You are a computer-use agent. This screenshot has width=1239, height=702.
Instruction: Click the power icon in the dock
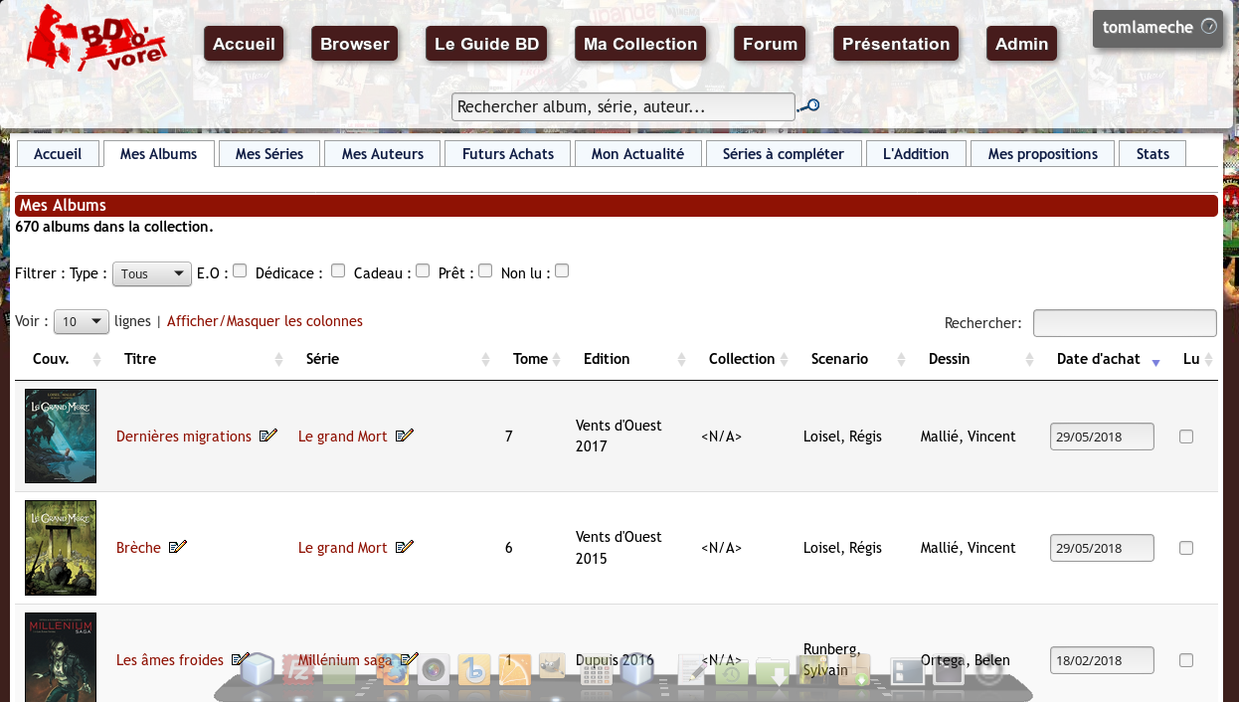(x=989, y=670)
